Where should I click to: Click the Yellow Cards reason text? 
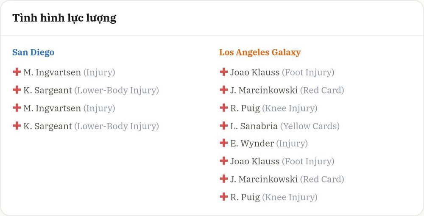tap(310, 126)
